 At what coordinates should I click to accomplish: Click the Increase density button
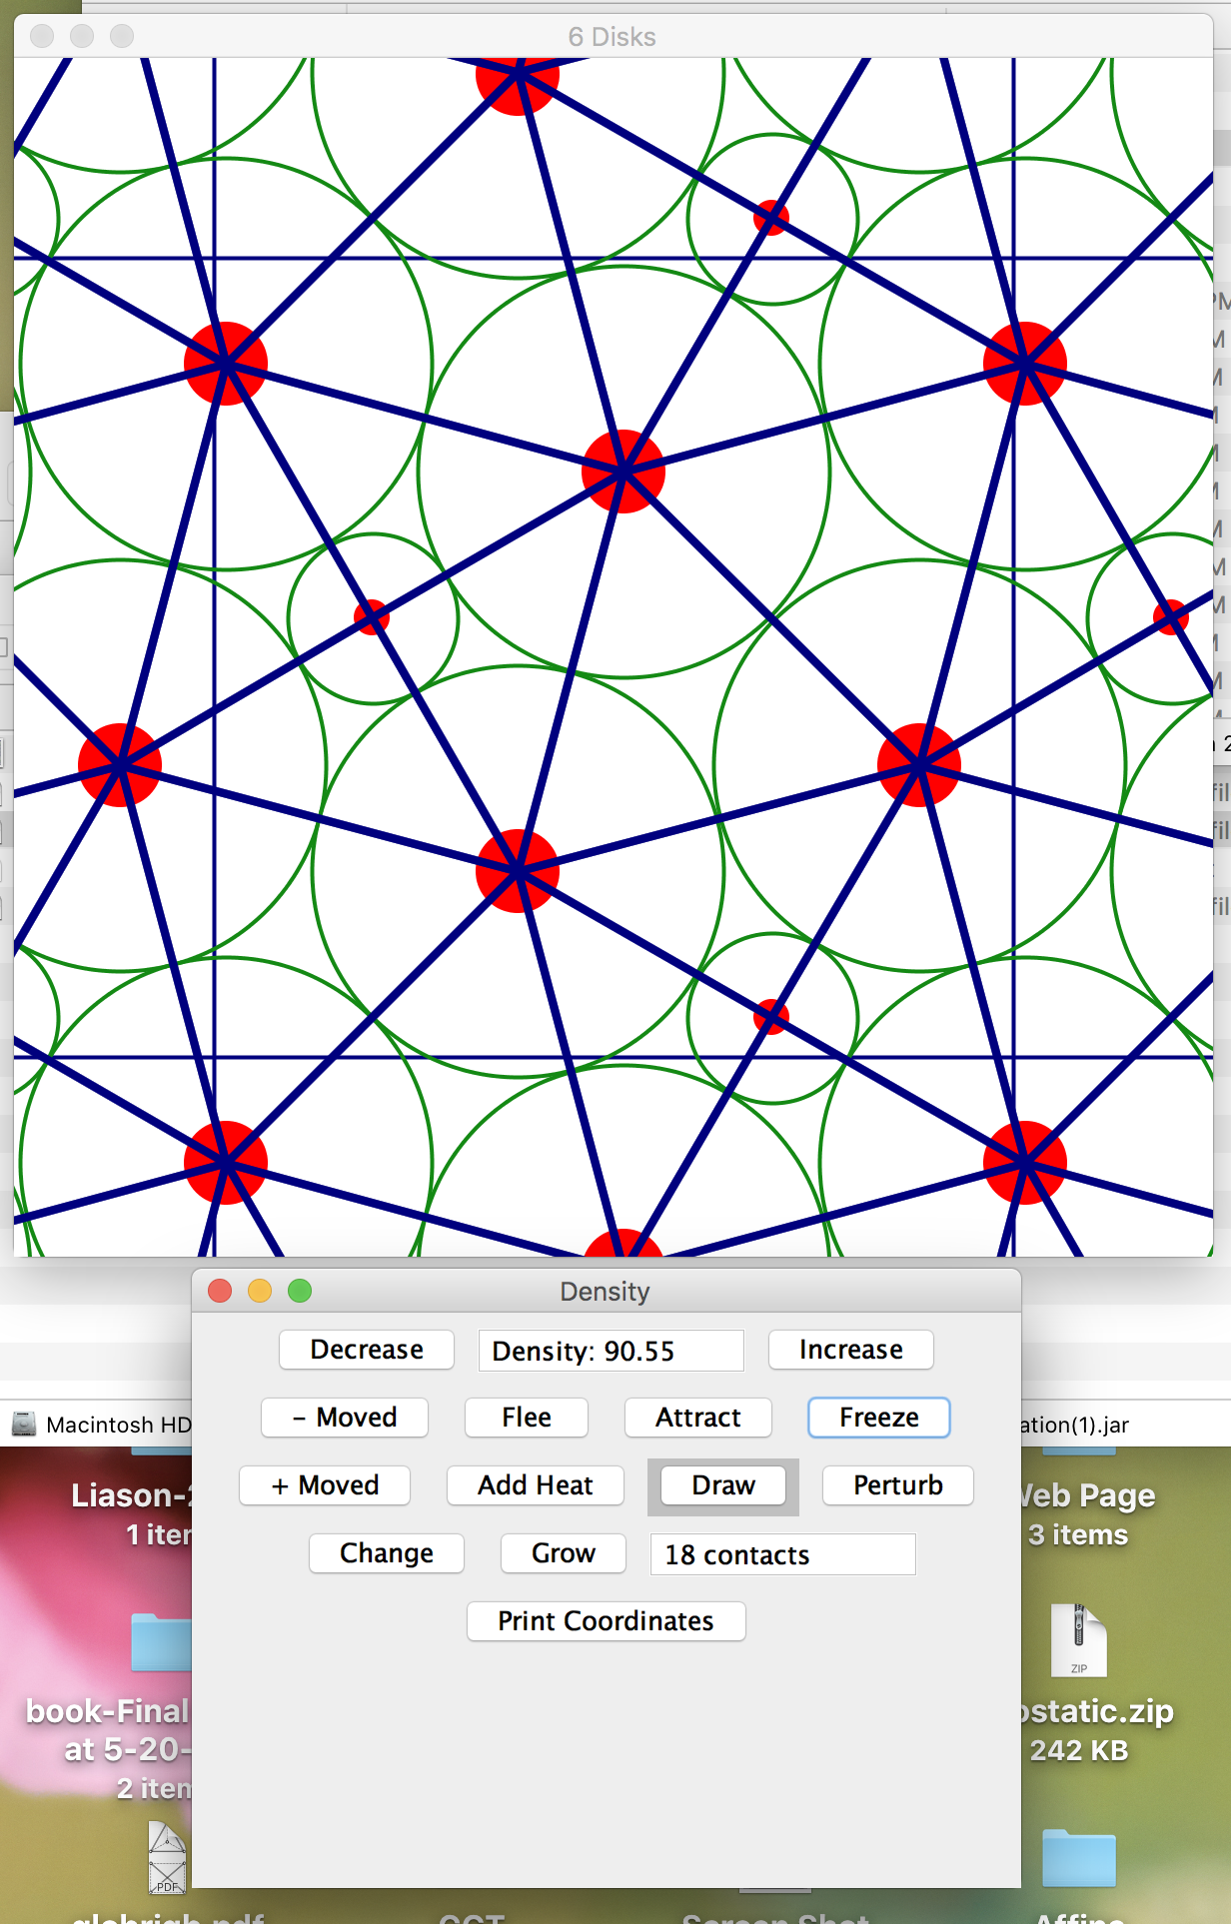click(x=851, y=1350)
